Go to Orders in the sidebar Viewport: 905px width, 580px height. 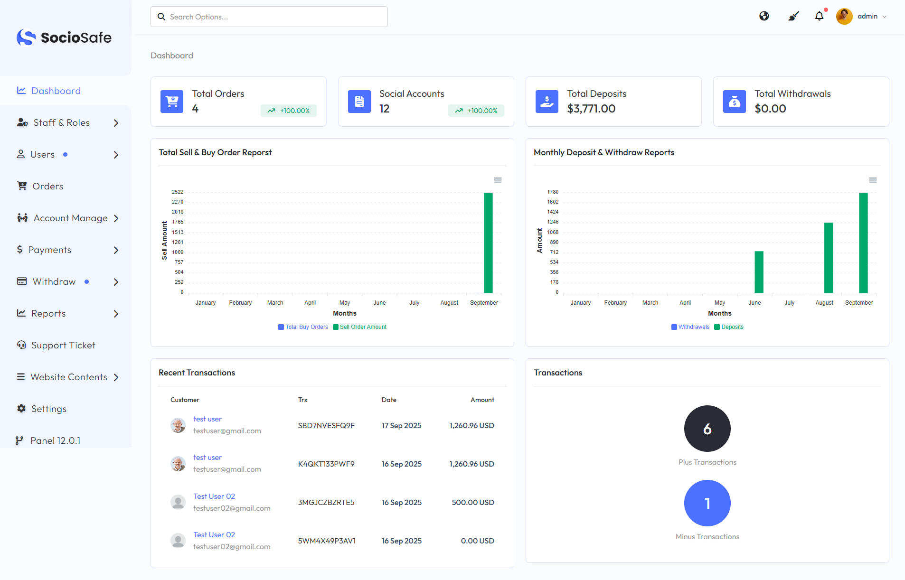pyautogui.click(x=47, y=187)
